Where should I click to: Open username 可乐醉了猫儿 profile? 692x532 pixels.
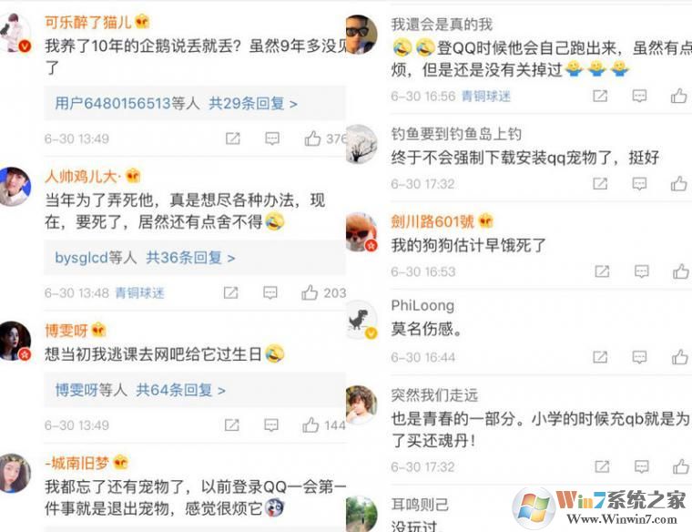88,22
